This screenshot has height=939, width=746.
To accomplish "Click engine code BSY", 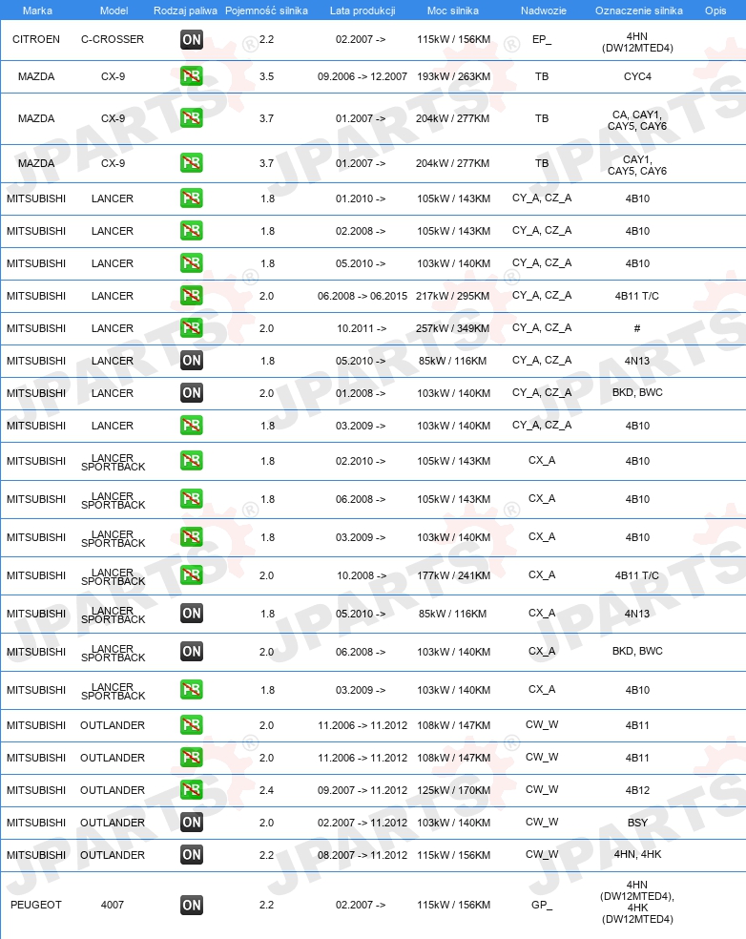I will (x=637, y=823).
